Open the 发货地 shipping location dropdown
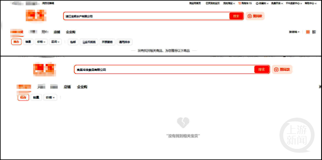The width and height of the screenshot is (322, 160). [x=294, y=32]
